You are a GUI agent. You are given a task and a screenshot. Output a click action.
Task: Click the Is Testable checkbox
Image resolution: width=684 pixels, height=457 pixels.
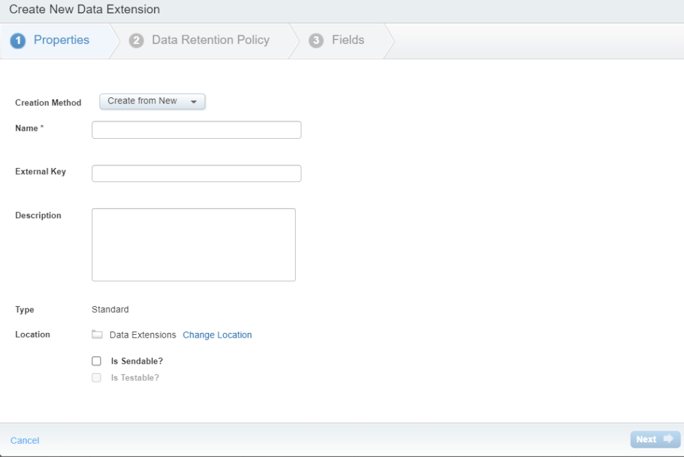[96, 377]
